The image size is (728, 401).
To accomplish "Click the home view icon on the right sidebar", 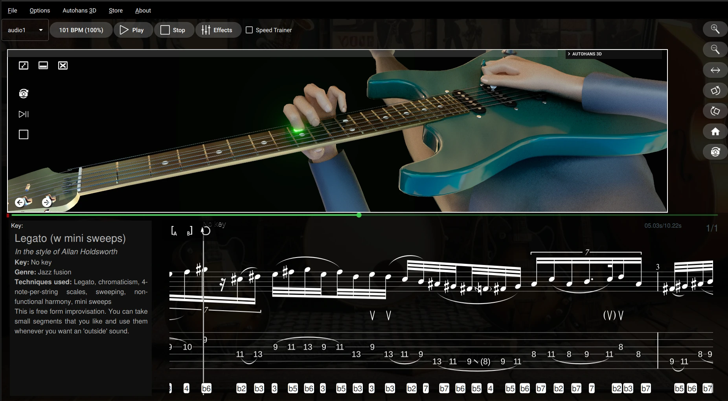I will coord(715,131).
